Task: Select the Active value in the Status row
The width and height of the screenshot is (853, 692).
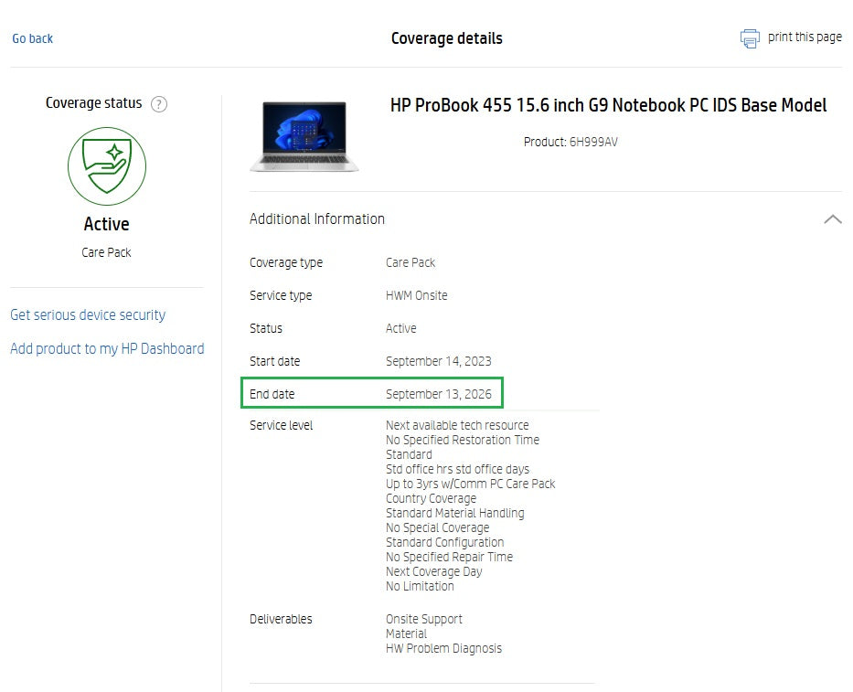Action: tap(401, 328)
